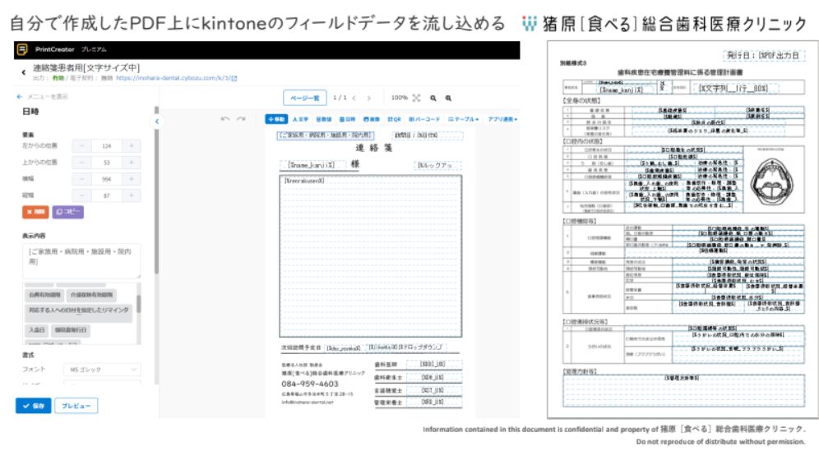Viewport: 819px width, 460px height.
Task: Click the 084-959-4603 phone number text
Action: [310, 384]
